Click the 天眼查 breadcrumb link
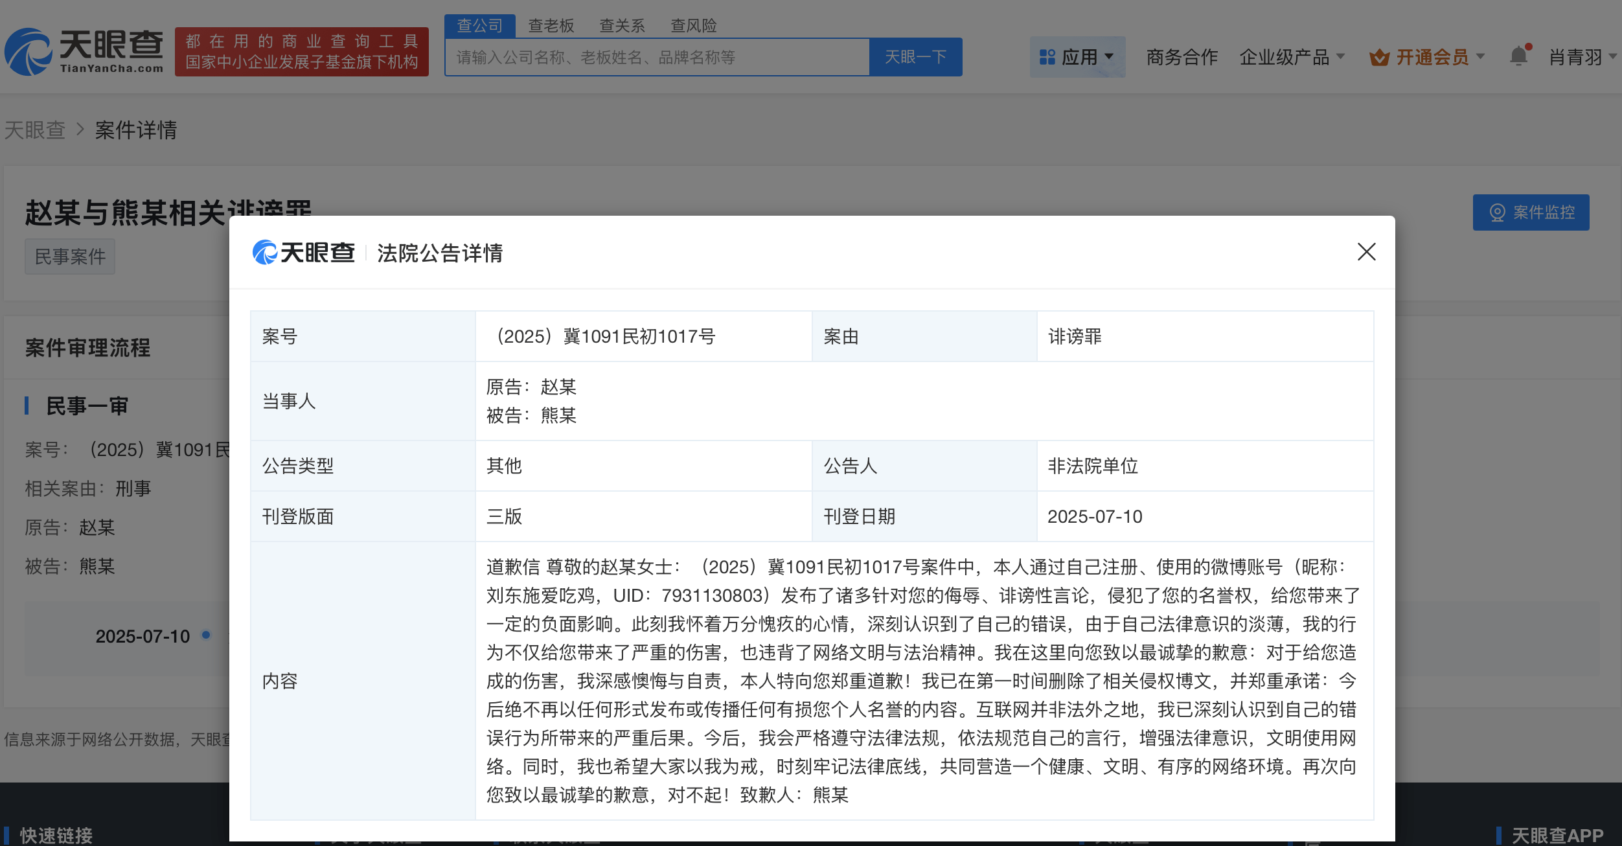The height and width of the screenshot is (846, 1622). pos(35,130)
